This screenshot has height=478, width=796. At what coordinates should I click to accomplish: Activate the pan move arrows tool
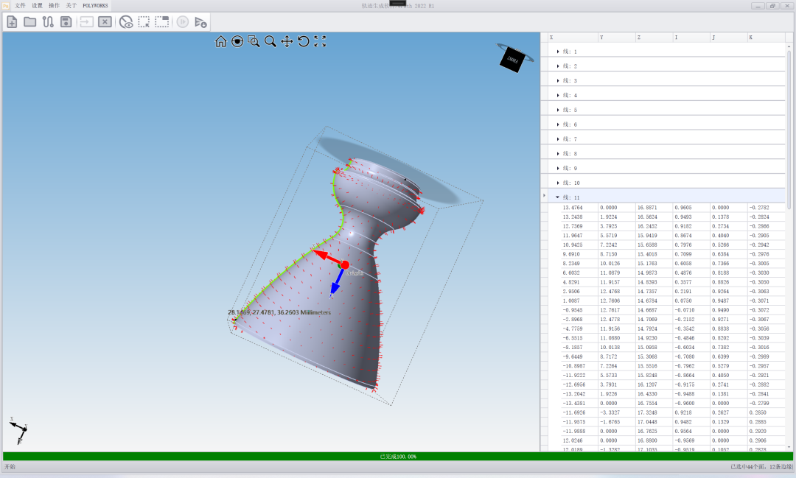287,42
